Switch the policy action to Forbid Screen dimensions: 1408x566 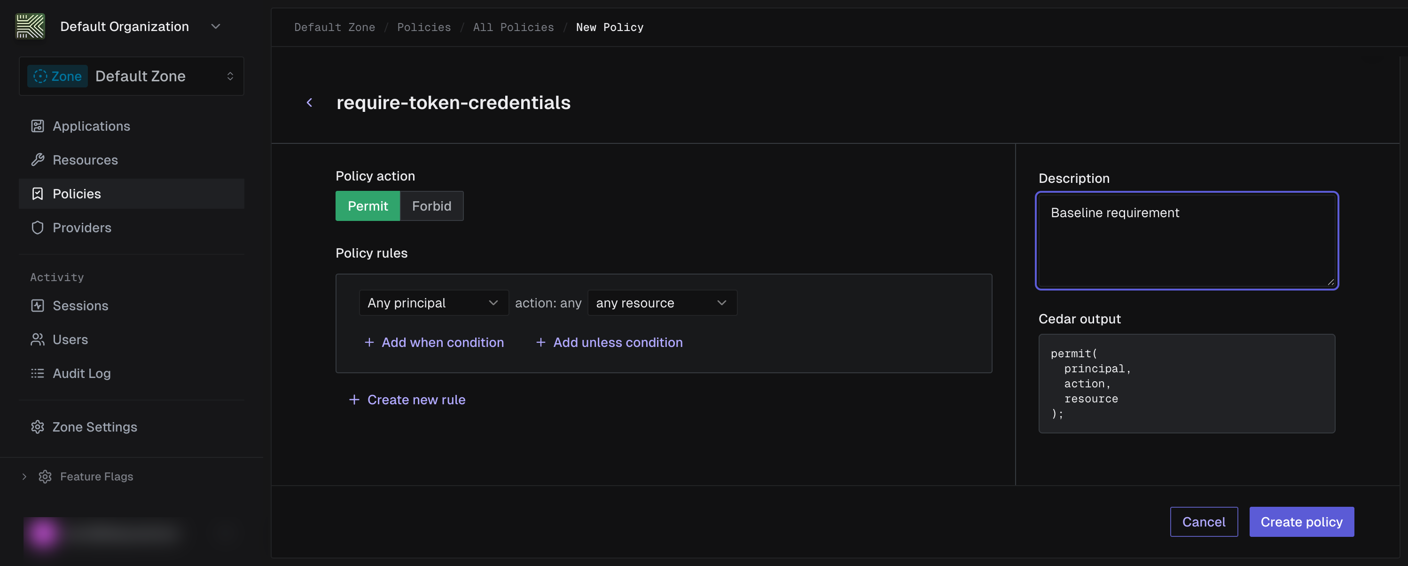[432, 206]
